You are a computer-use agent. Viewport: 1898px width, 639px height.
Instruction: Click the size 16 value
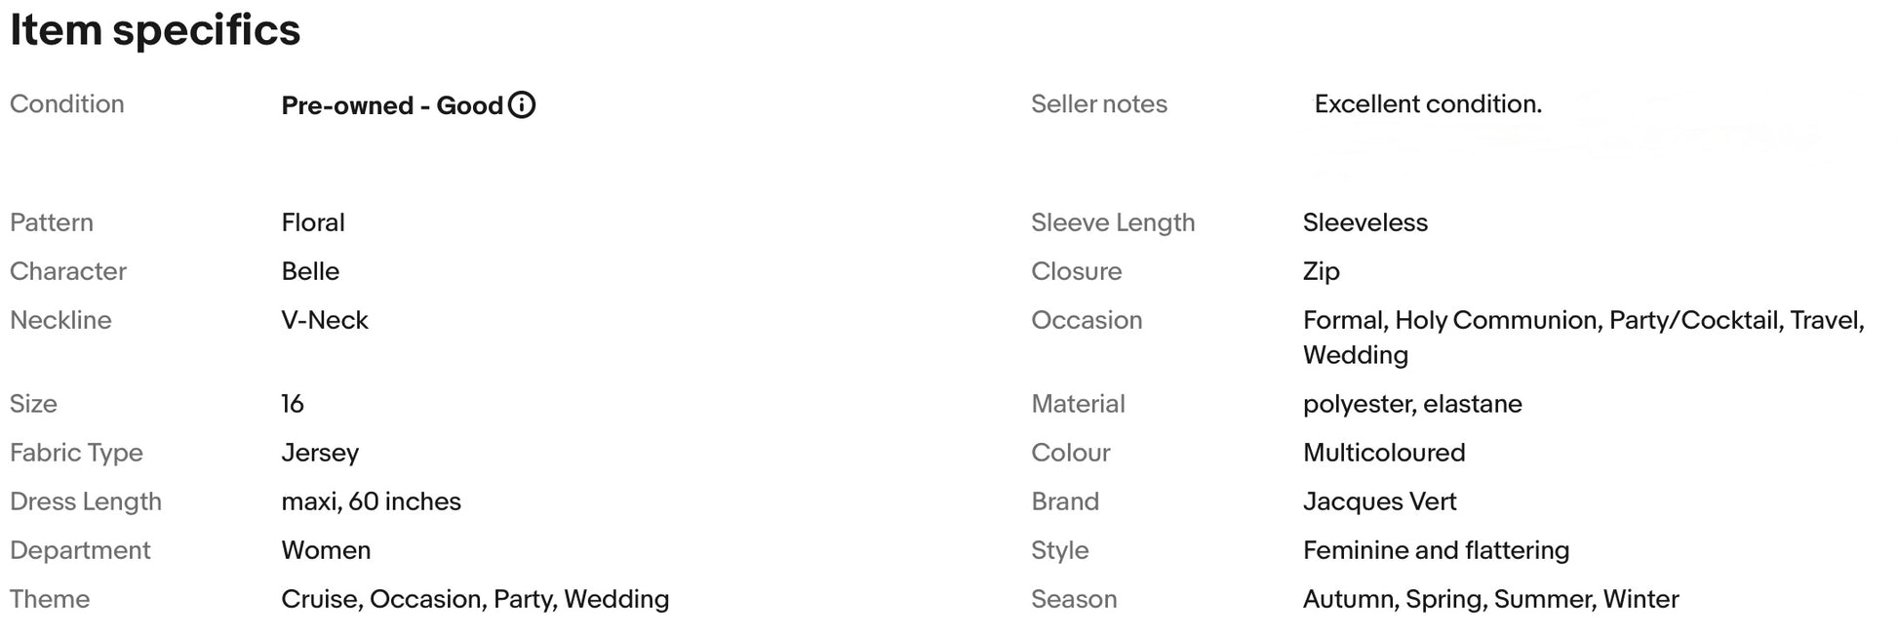pyautogui.click(x=293, y=404)
